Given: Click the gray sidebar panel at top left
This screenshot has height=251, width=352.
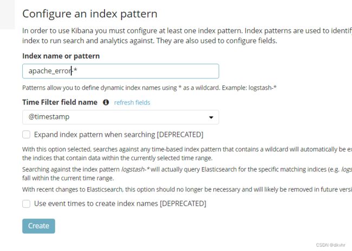Looking at the screenshot, I should pos(8,15).
